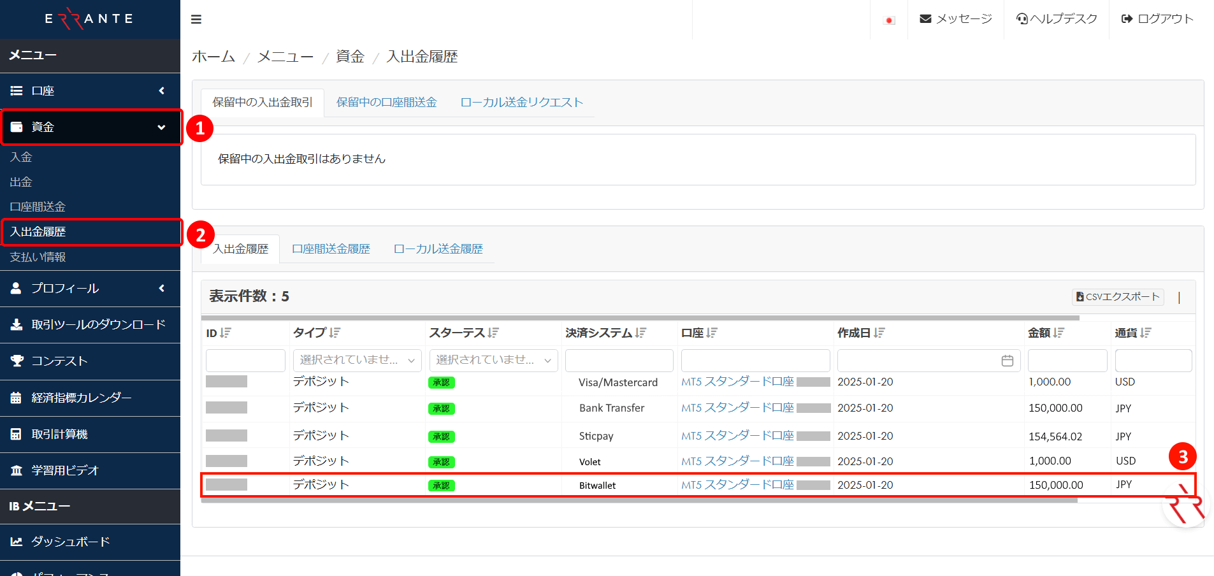Open the MT5 スタンダード口座 link in Bitwallet row
The width and height of the screenshot is (1214, 576).
pos(736,484)
